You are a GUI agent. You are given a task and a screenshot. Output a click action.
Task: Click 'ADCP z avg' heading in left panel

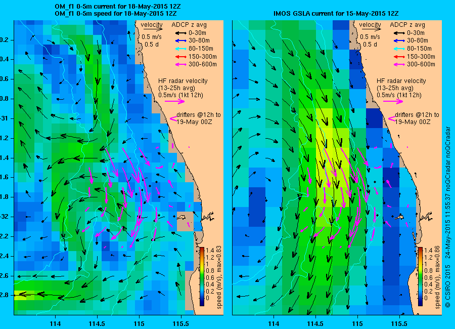point(189,25)
